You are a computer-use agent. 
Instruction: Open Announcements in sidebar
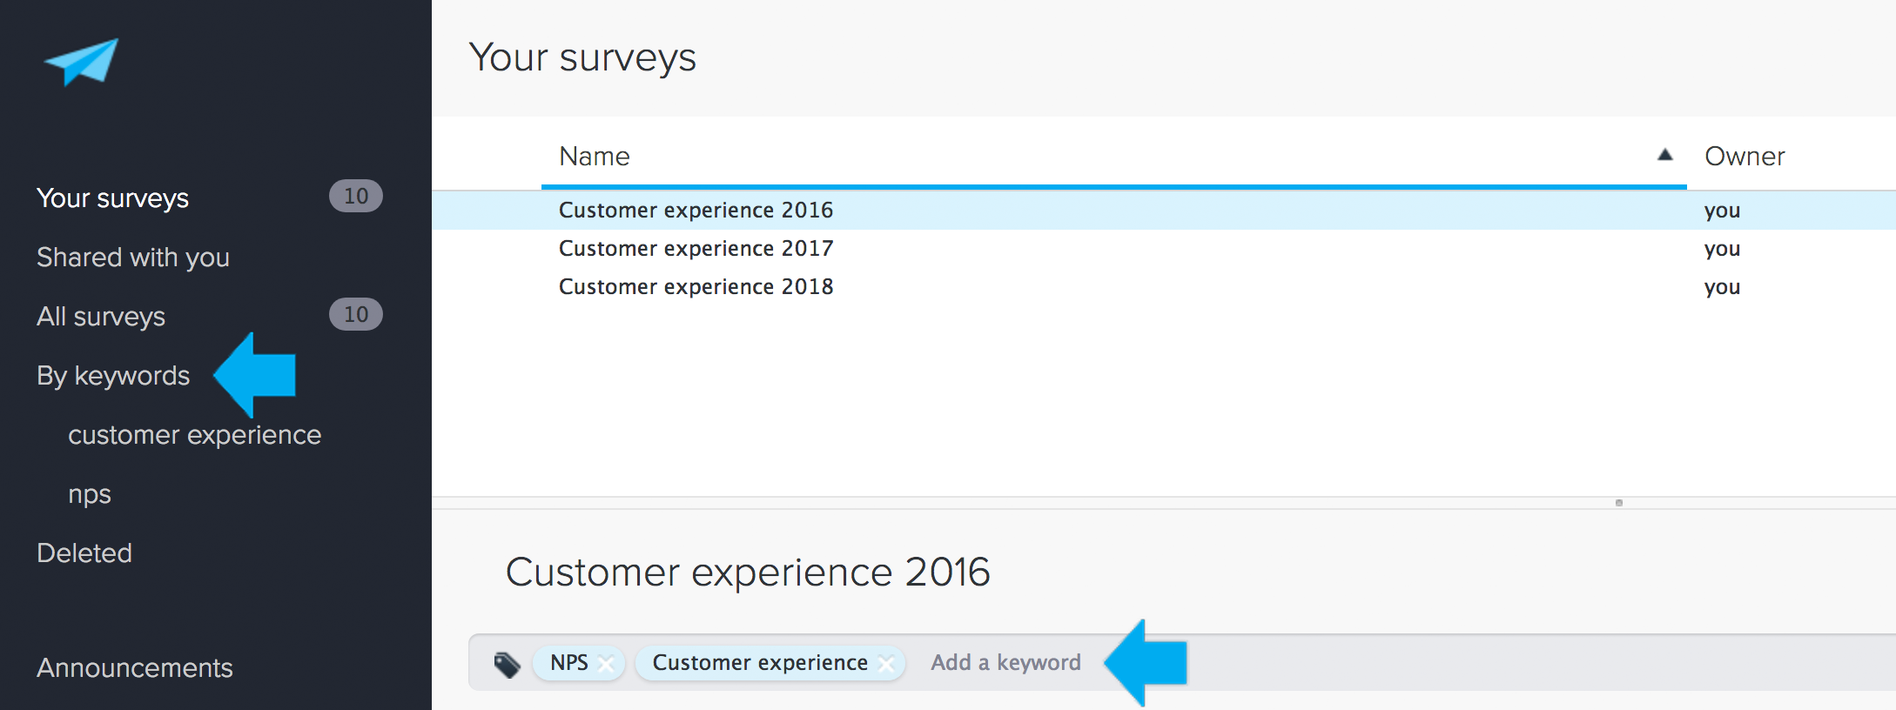pyautogui.click(x=135, y=668)
